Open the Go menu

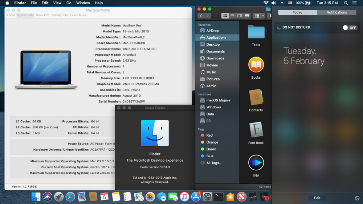pos(69,3)
